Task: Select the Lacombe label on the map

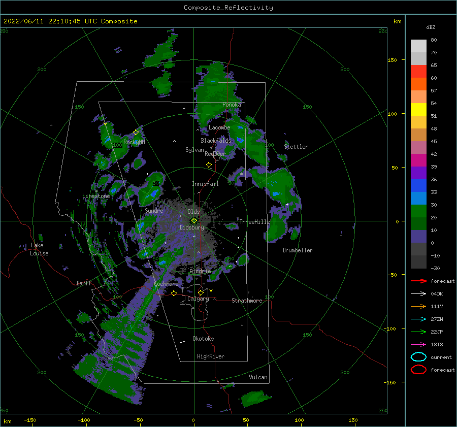Action: click(x=219, y=127)
